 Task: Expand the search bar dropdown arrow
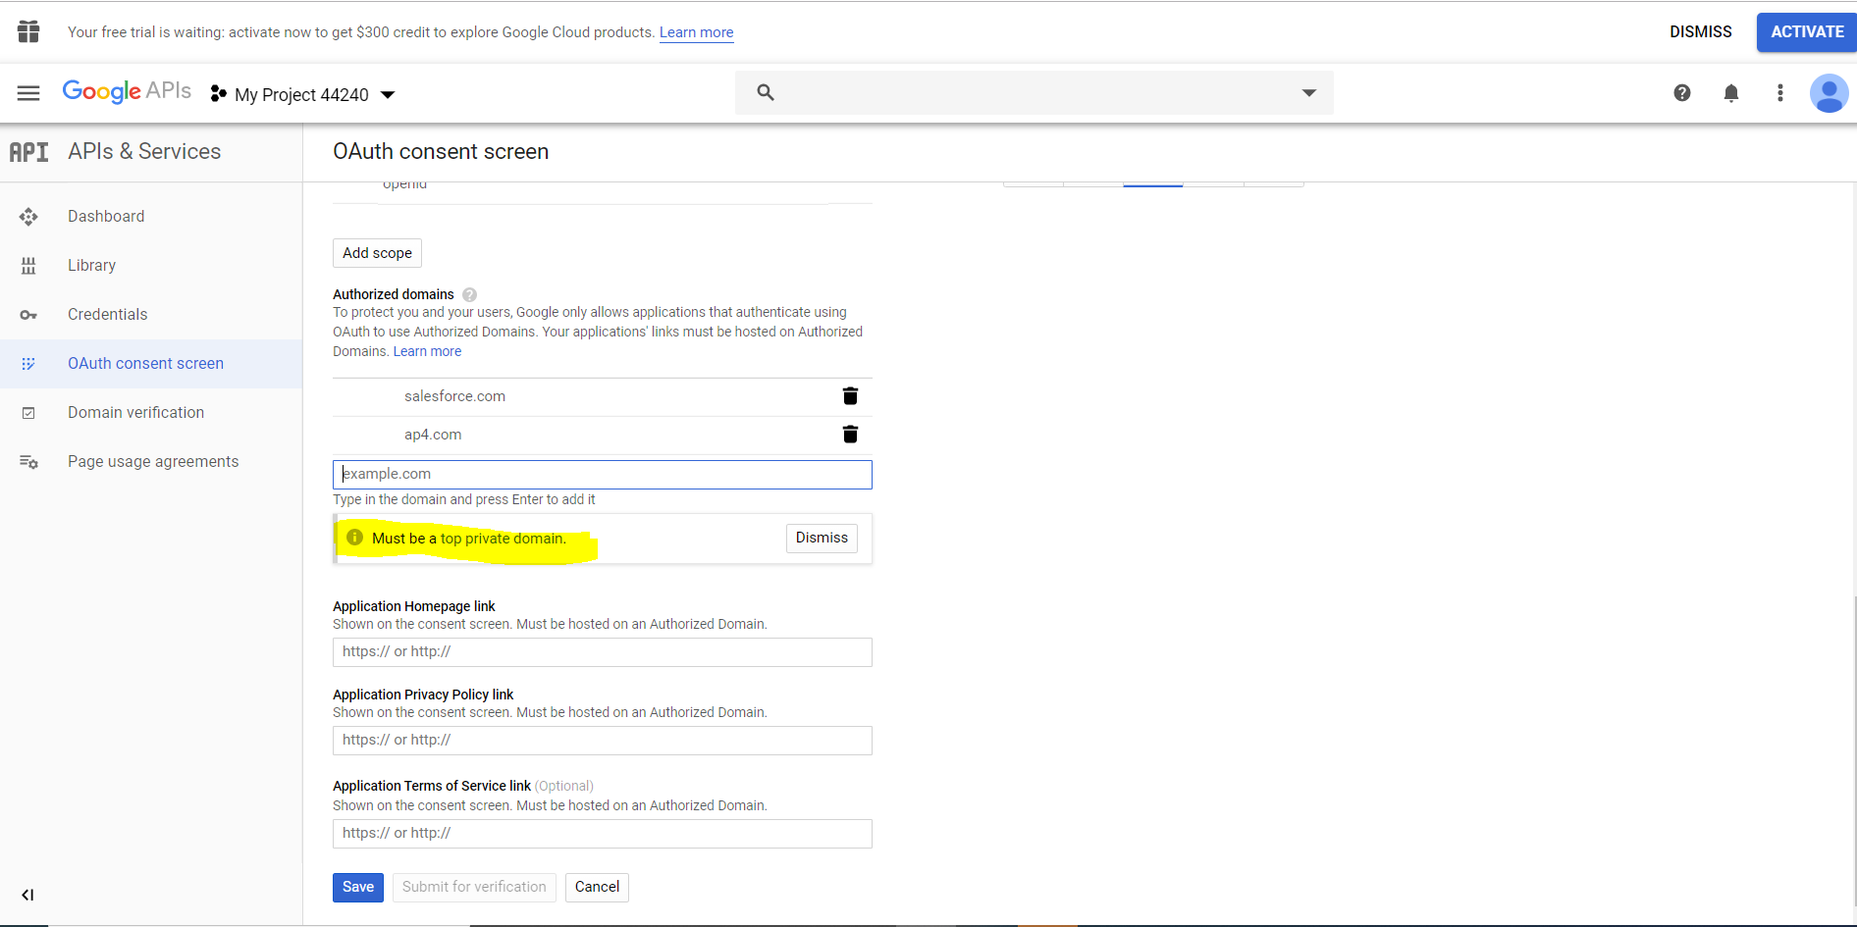click(1308, 93)
